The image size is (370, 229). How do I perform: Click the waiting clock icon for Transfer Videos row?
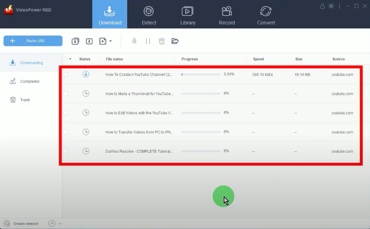click(86, 131)
